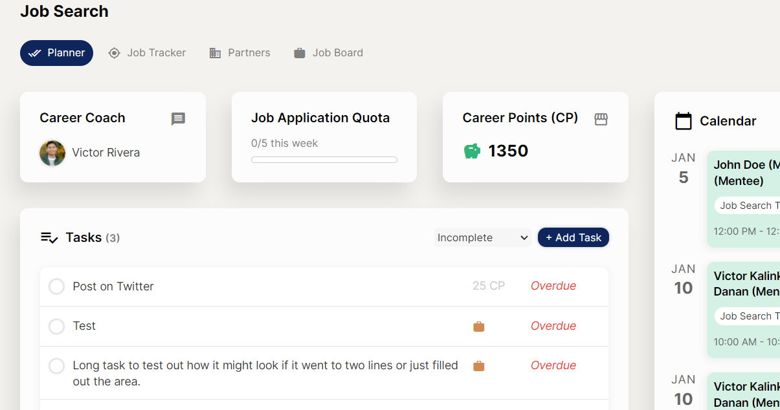Click the Job Search tag on John Doe event
The image size is (780, 410).
(748, 206)
